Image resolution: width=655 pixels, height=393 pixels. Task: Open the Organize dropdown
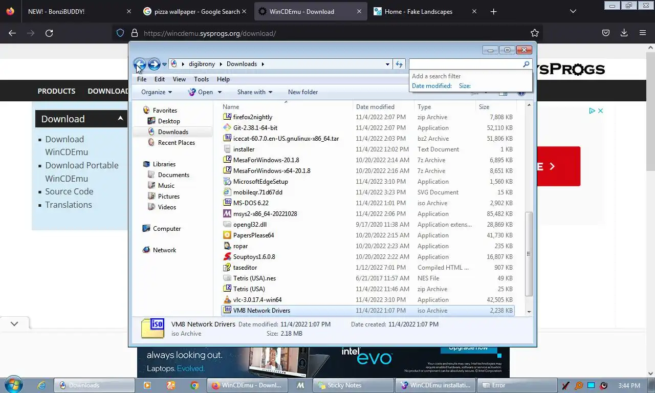(x=157, y=92)
